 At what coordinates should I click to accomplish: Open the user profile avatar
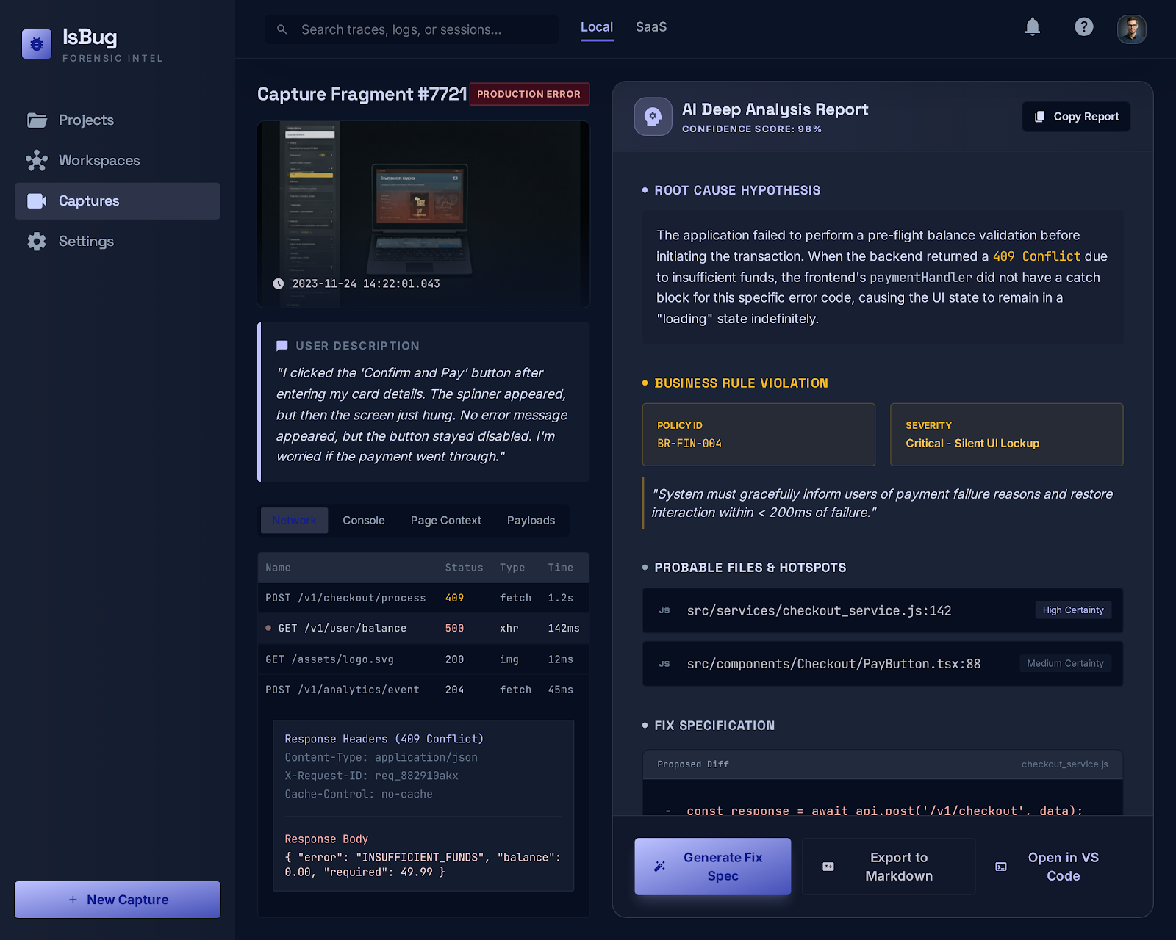(1131, 29)
